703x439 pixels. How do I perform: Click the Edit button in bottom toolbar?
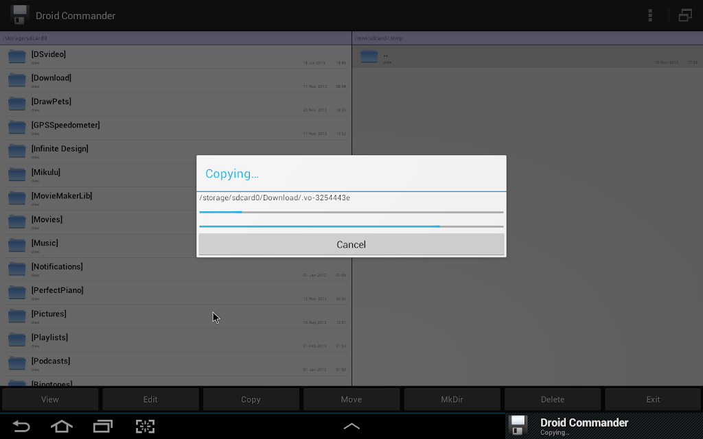coord(150,399)
